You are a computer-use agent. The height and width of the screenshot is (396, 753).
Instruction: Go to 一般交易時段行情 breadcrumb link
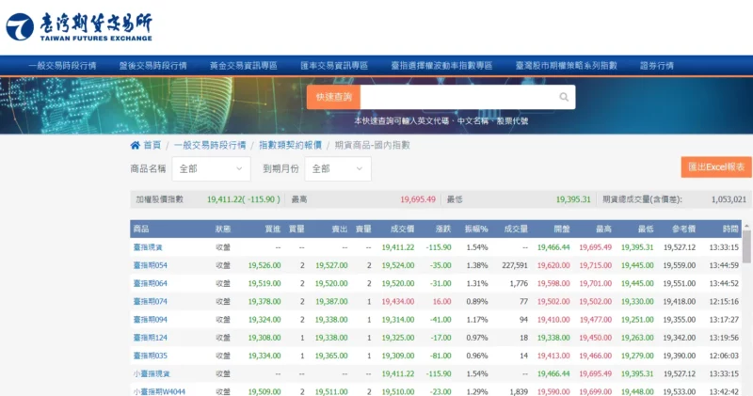click(x=210, y=145)
